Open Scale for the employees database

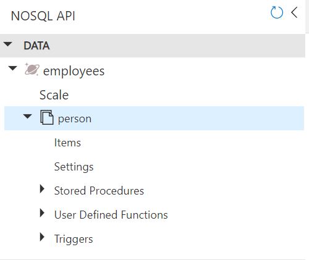pyautogui.click(x=54, y=95)
